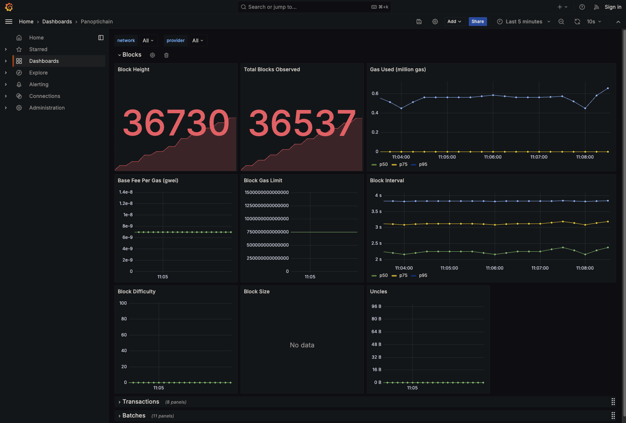Click the Dashboards breadcrumb link
The width and height of the screenshot is (626, 423).
pos(57,22)
